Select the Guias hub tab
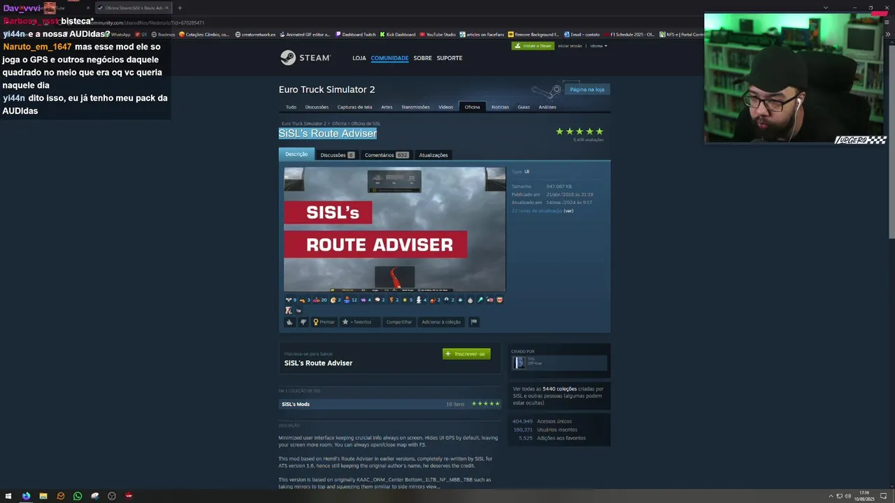 click(x=524, y=107)
